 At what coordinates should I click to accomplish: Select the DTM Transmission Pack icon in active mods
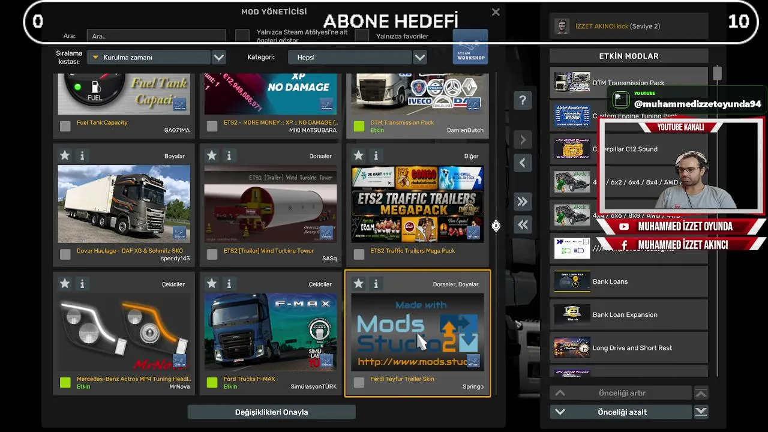(x=572, y=83)
